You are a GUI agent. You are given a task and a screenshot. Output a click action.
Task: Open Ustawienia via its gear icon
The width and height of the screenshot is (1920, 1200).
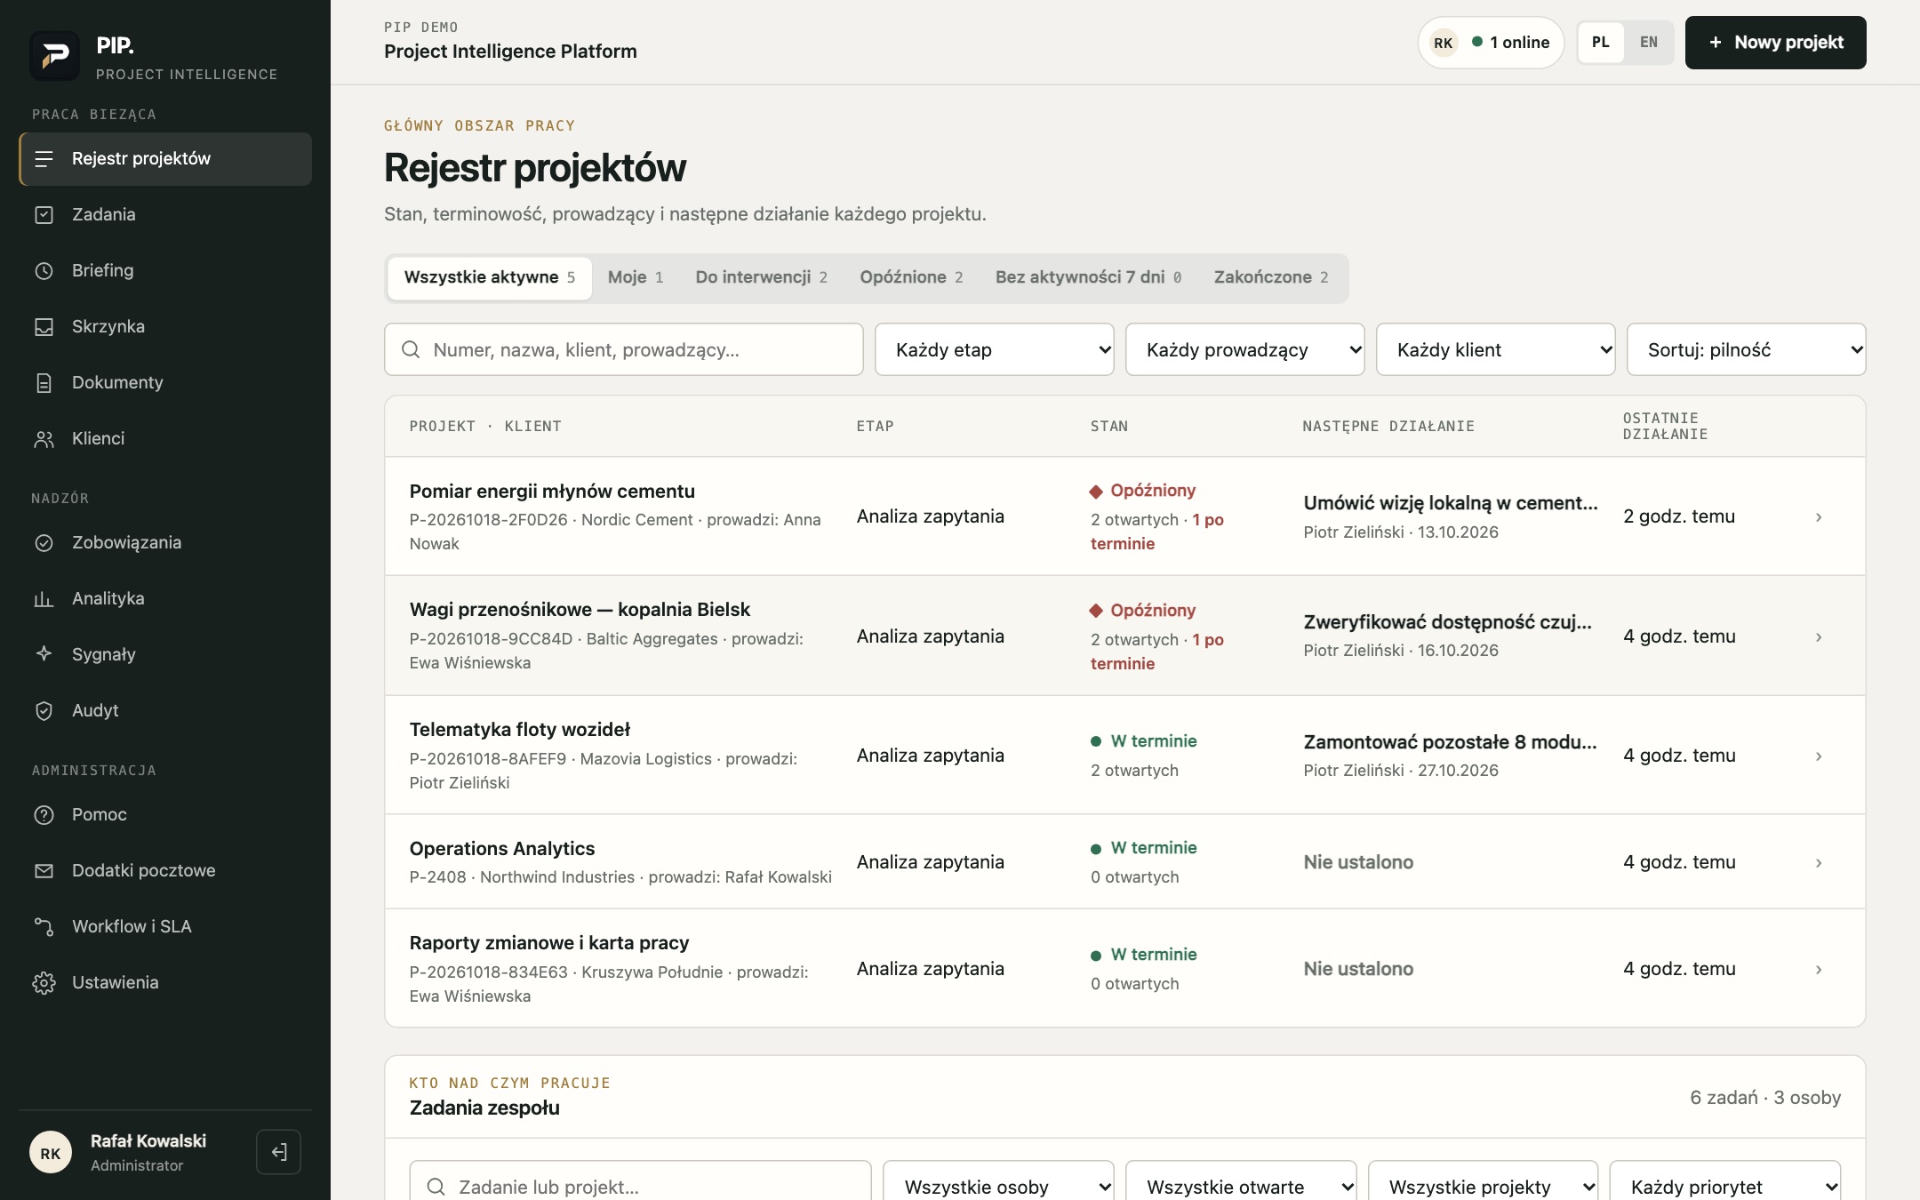pyautogui.click(x=44, y=983)
